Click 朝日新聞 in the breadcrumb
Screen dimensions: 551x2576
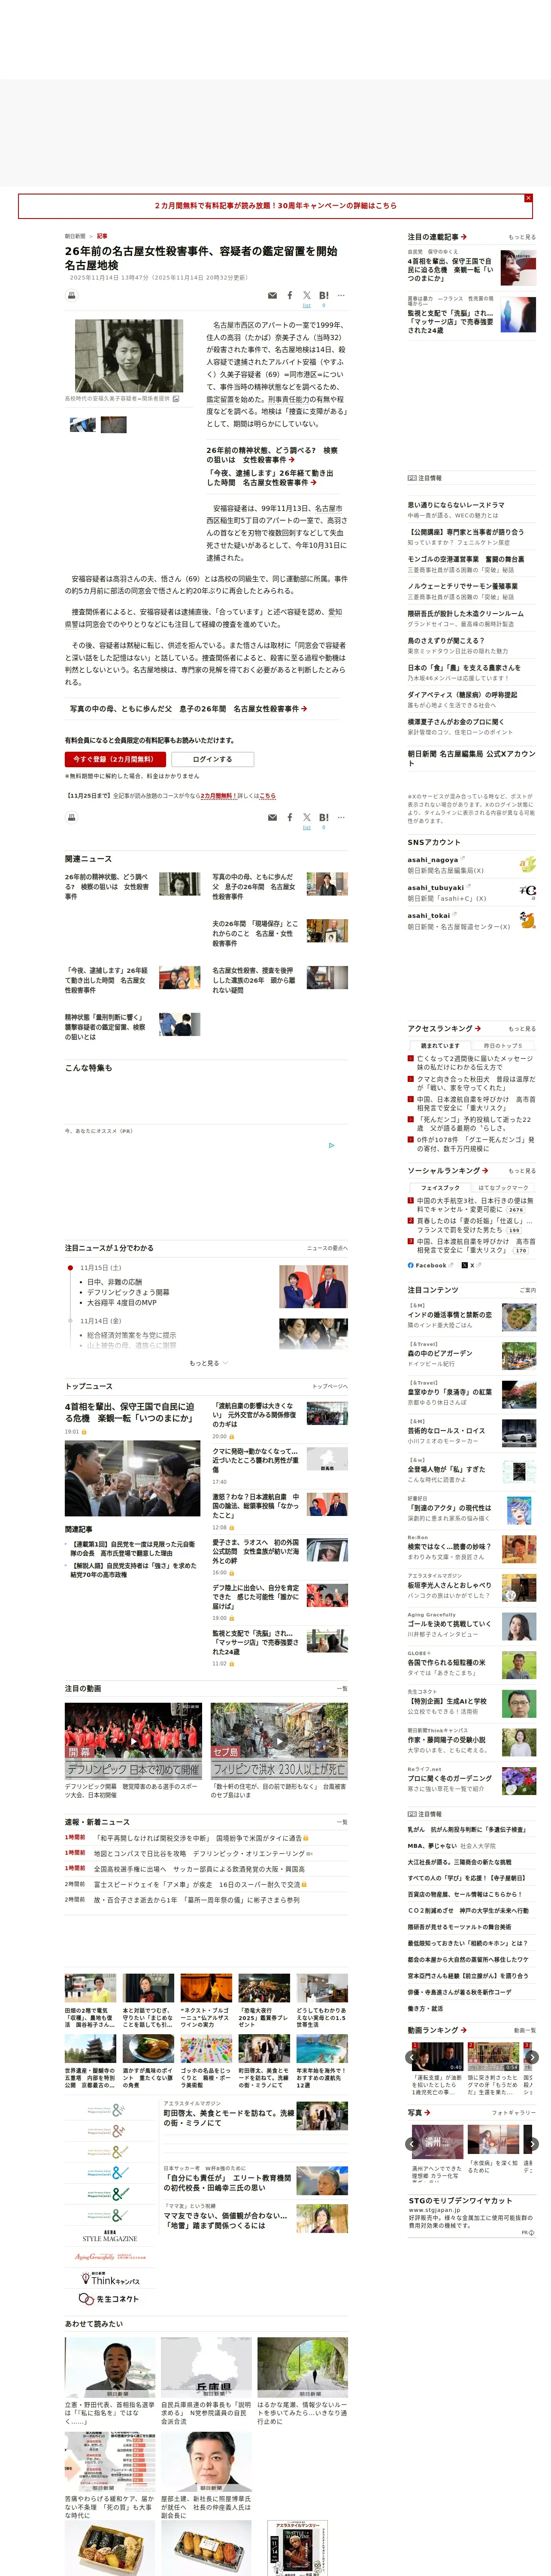point(75,237)
